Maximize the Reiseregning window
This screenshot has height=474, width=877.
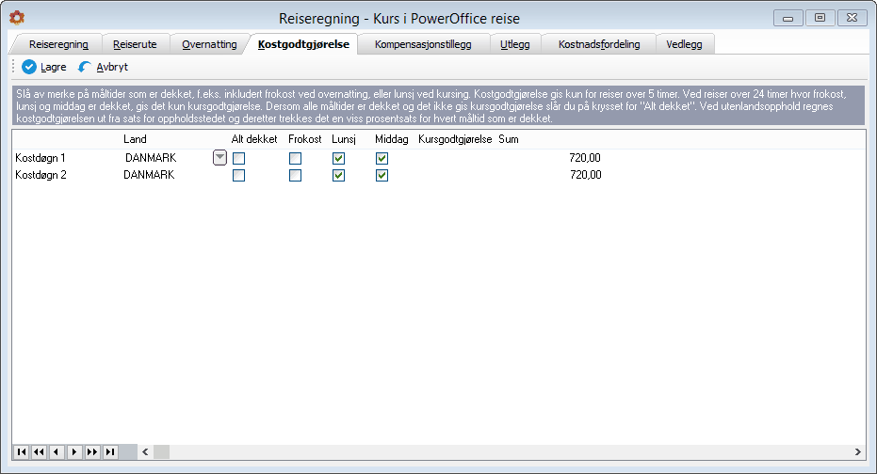(820, 18)
